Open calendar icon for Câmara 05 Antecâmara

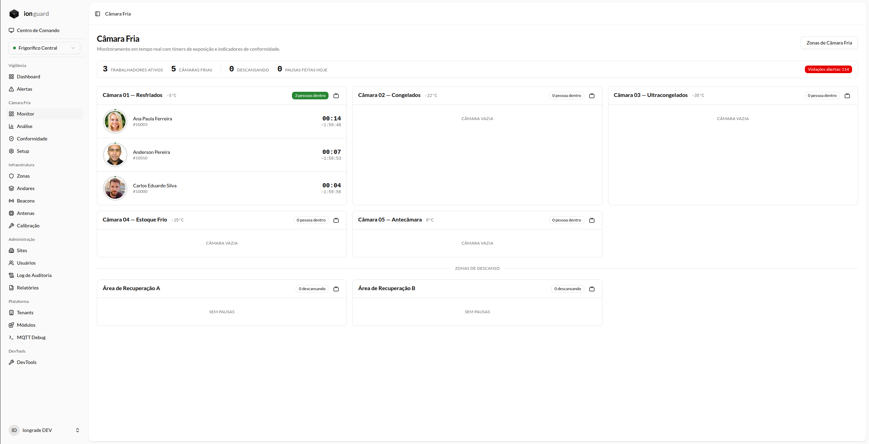[592, 220]
